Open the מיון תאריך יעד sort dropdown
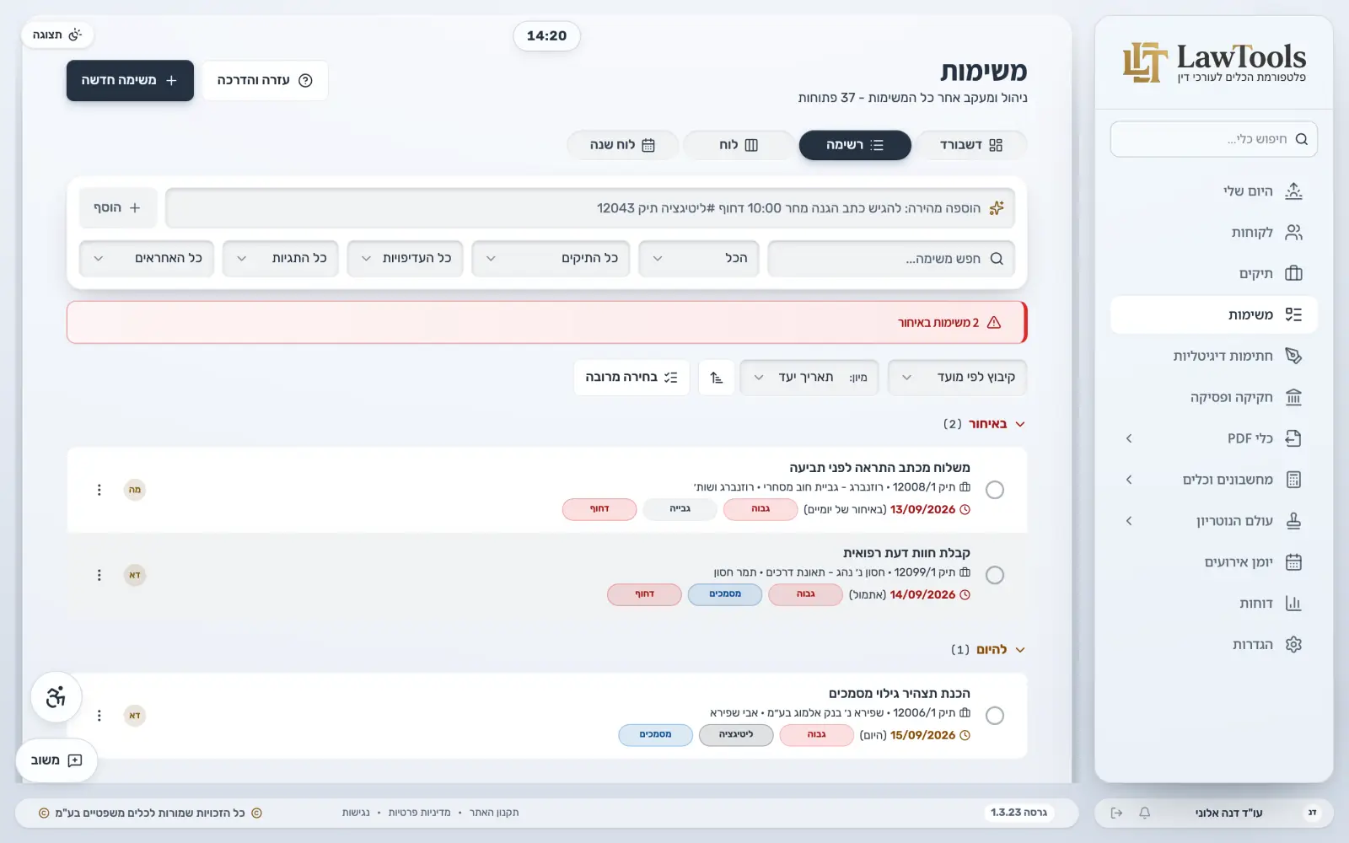 [x=809, y=378]
